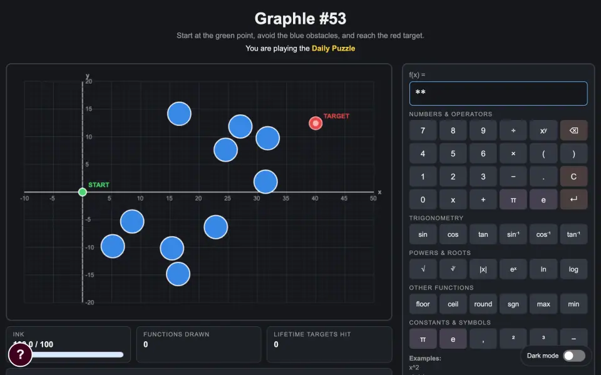This screenshot has height=375, width=601.
Task: Insert e from the numbers row
Action: (543, 199)
